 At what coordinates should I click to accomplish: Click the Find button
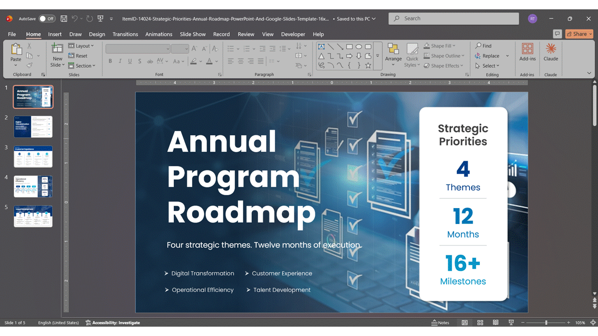(x=484, y=46)
